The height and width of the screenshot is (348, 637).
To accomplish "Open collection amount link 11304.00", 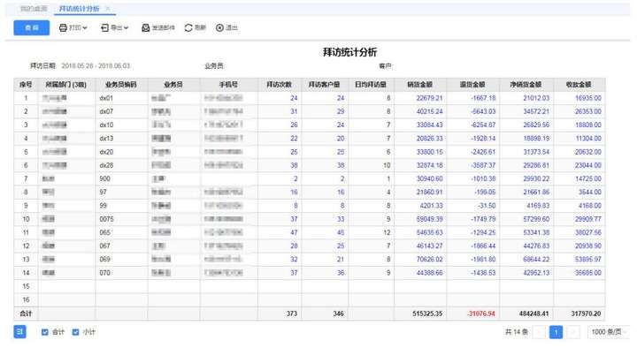I will click(588, 139).
